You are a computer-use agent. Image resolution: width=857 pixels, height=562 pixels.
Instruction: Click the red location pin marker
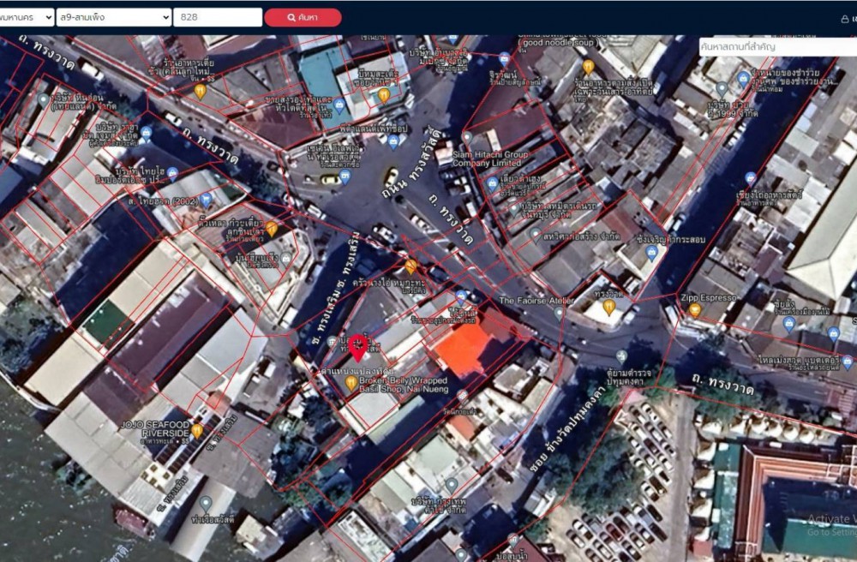[359, 347]
